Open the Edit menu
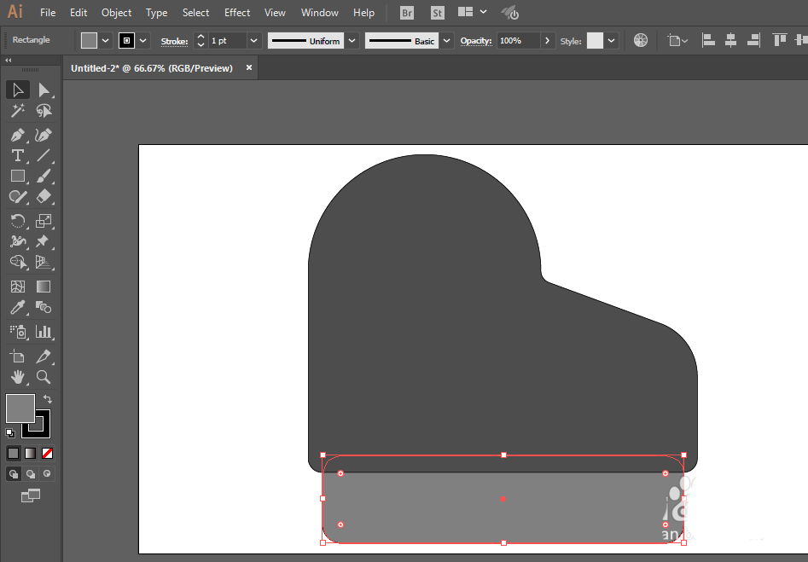 tap(78, 12)
